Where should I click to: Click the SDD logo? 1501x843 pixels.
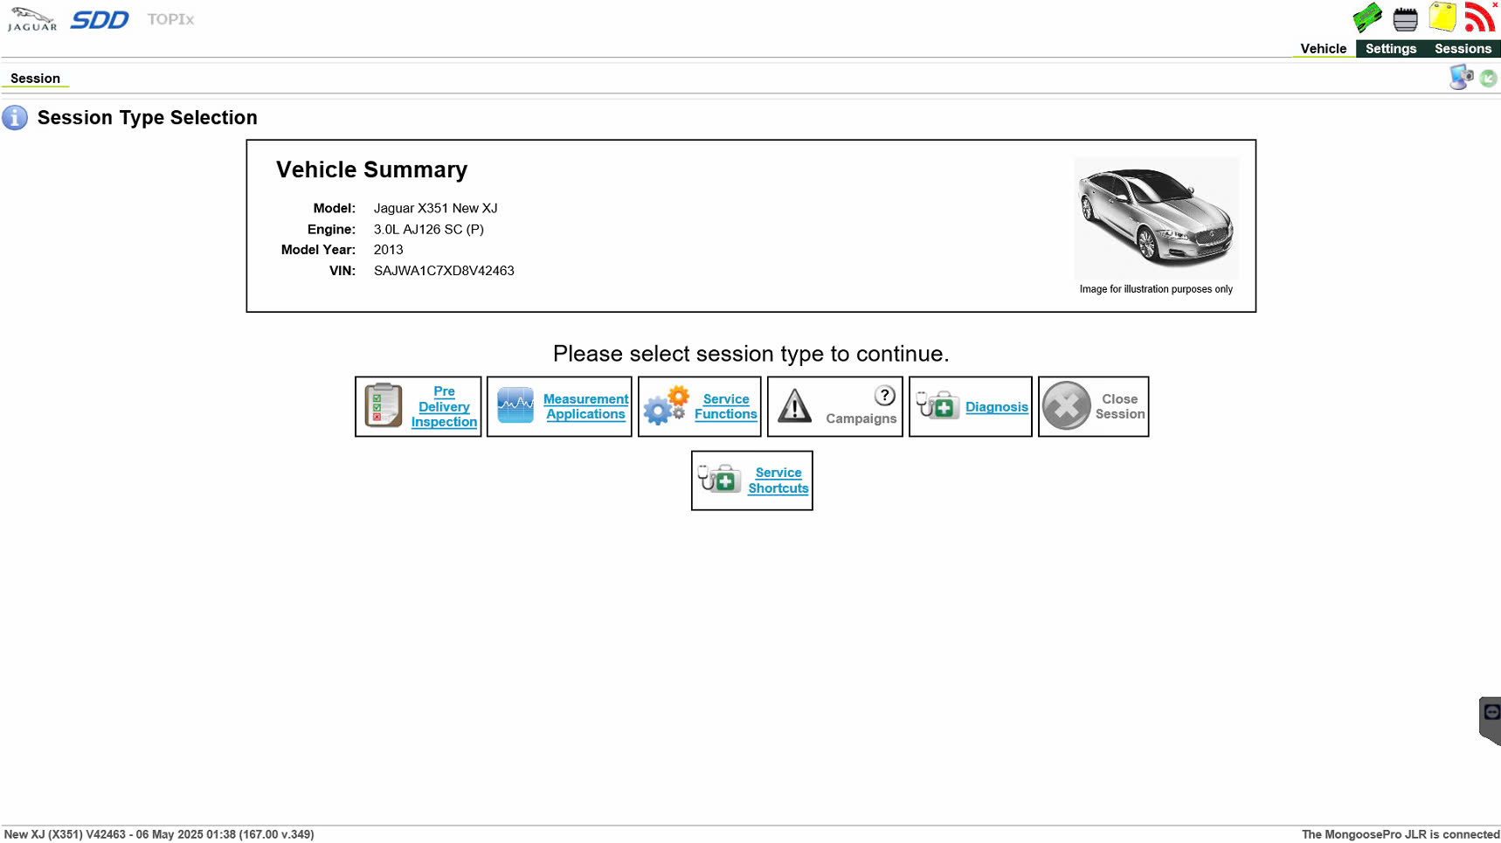pos(100,19)
